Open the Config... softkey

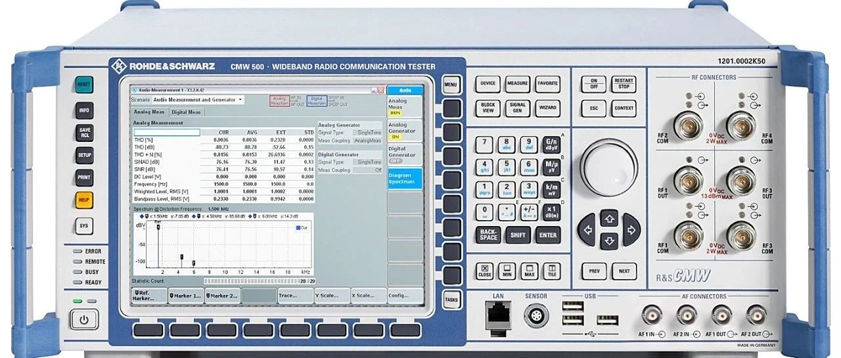pyautogui.click(x=405, y=296)
